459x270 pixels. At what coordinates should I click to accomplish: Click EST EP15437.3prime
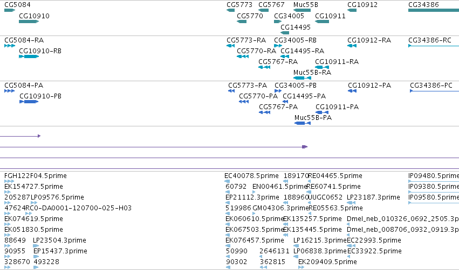(60, 251)
